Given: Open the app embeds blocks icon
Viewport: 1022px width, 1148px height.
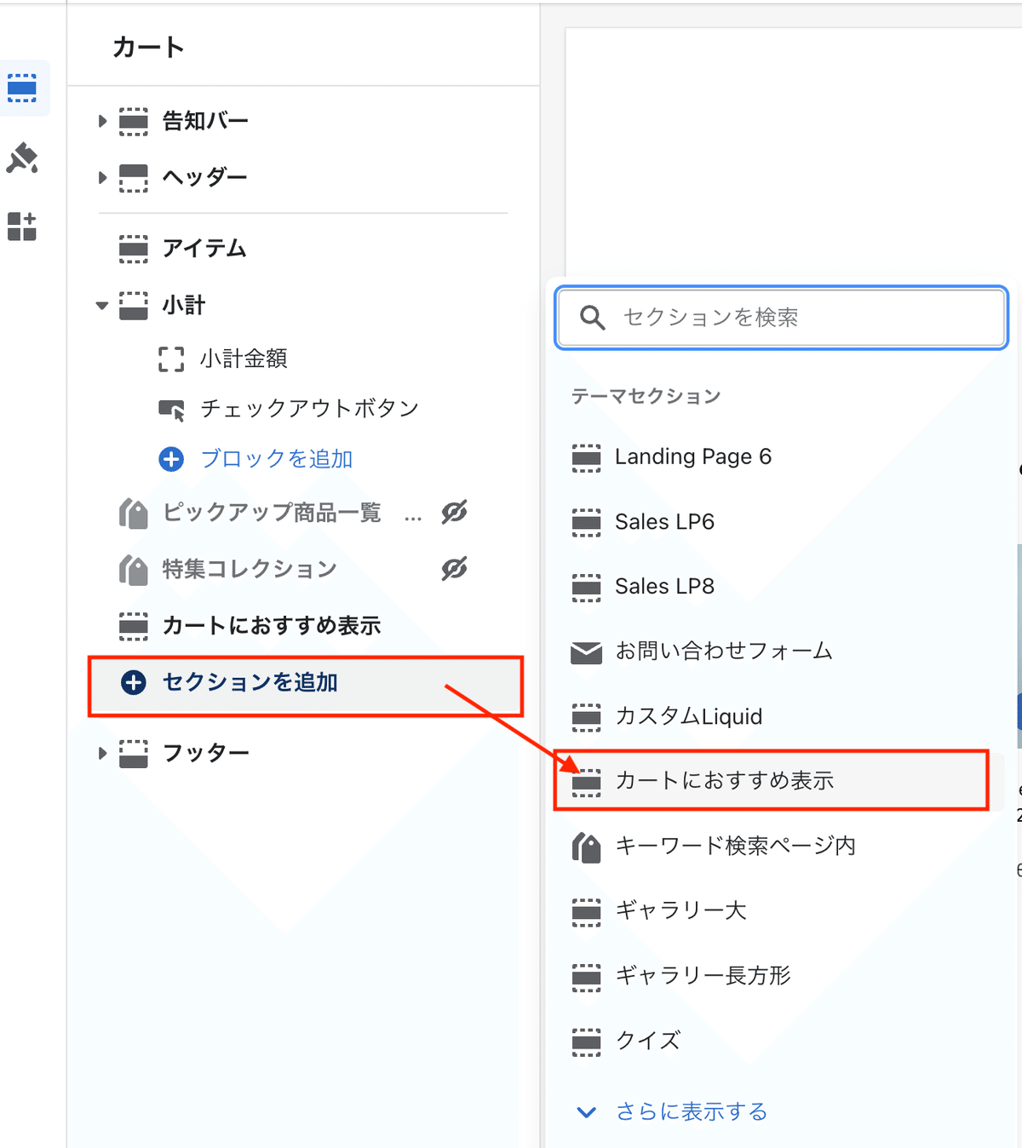Looking at the screenshot, I should 22,227.
